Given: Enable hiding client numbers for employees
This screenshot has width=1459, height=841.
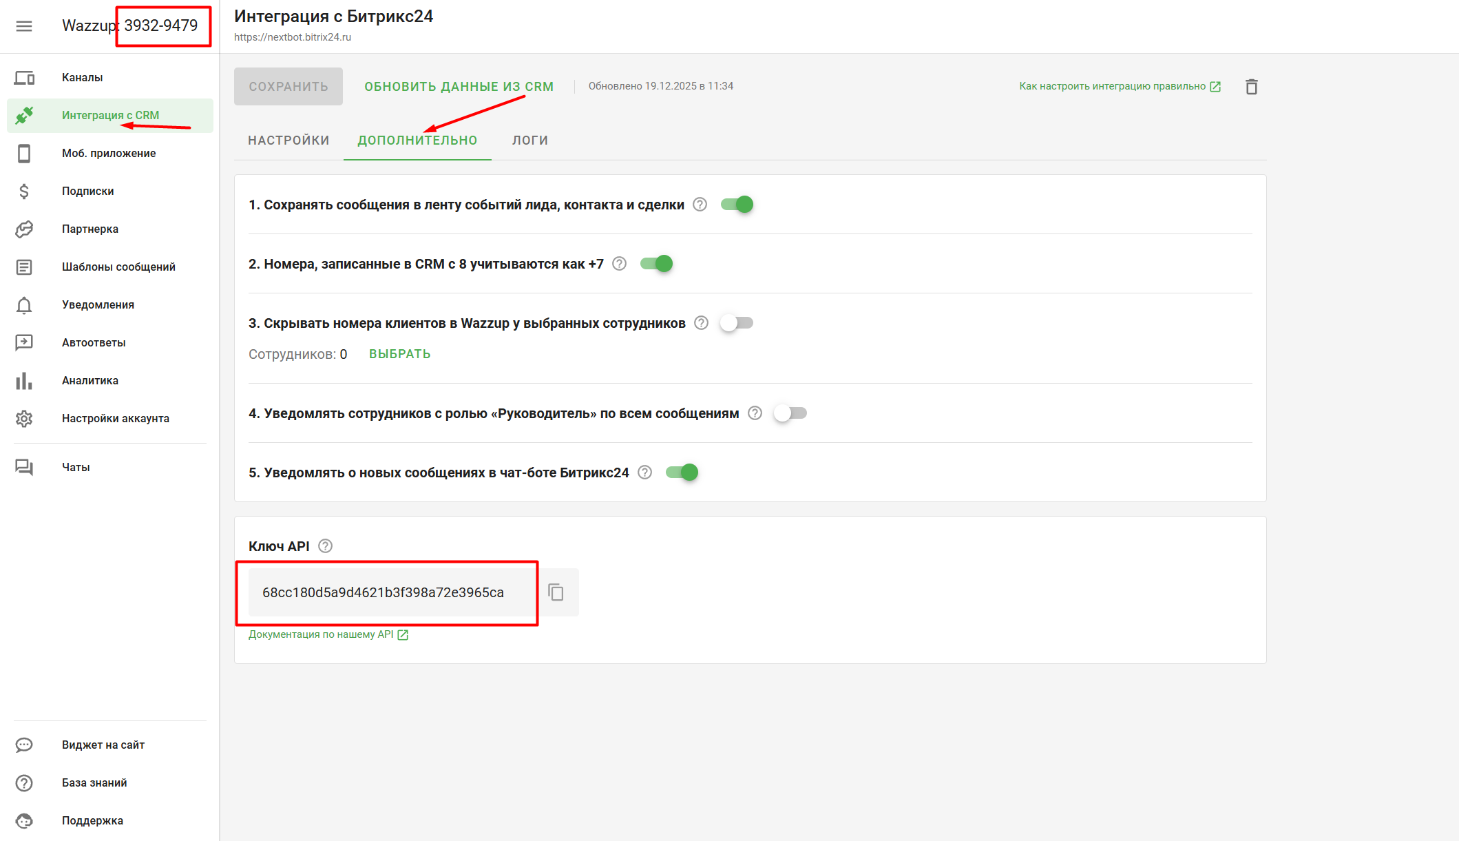Looking at the screenshot, I should (736, 323).
